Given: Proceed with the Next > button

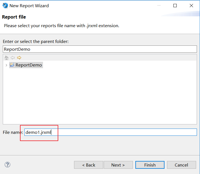Looking at the screenshot, I should 118,165.
